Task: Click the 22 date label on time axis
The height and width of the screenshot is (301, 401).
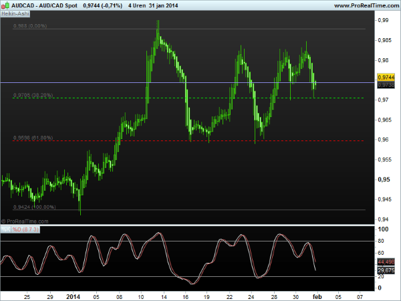Action: click(x=229, y=297)
